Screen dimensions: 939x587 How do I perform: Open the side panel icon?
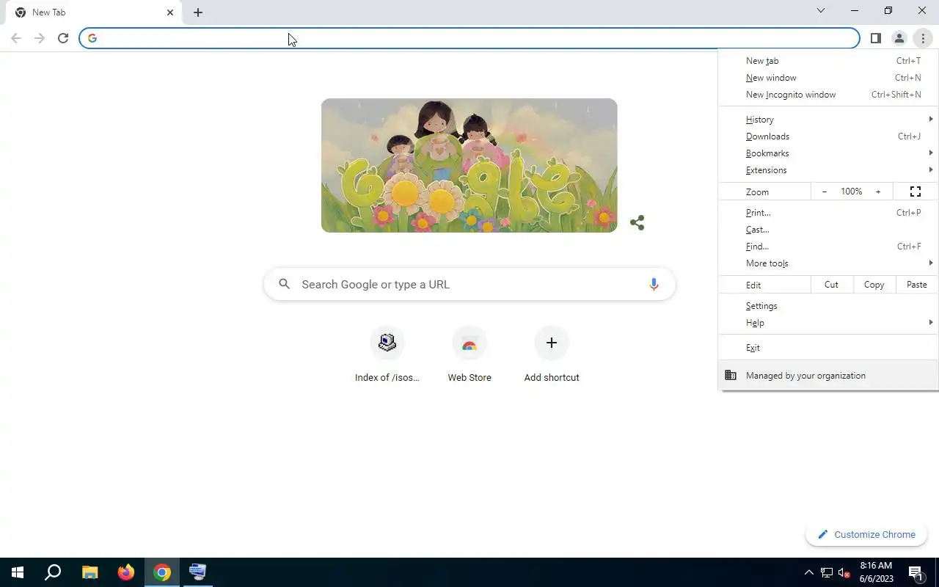point(875,38)
